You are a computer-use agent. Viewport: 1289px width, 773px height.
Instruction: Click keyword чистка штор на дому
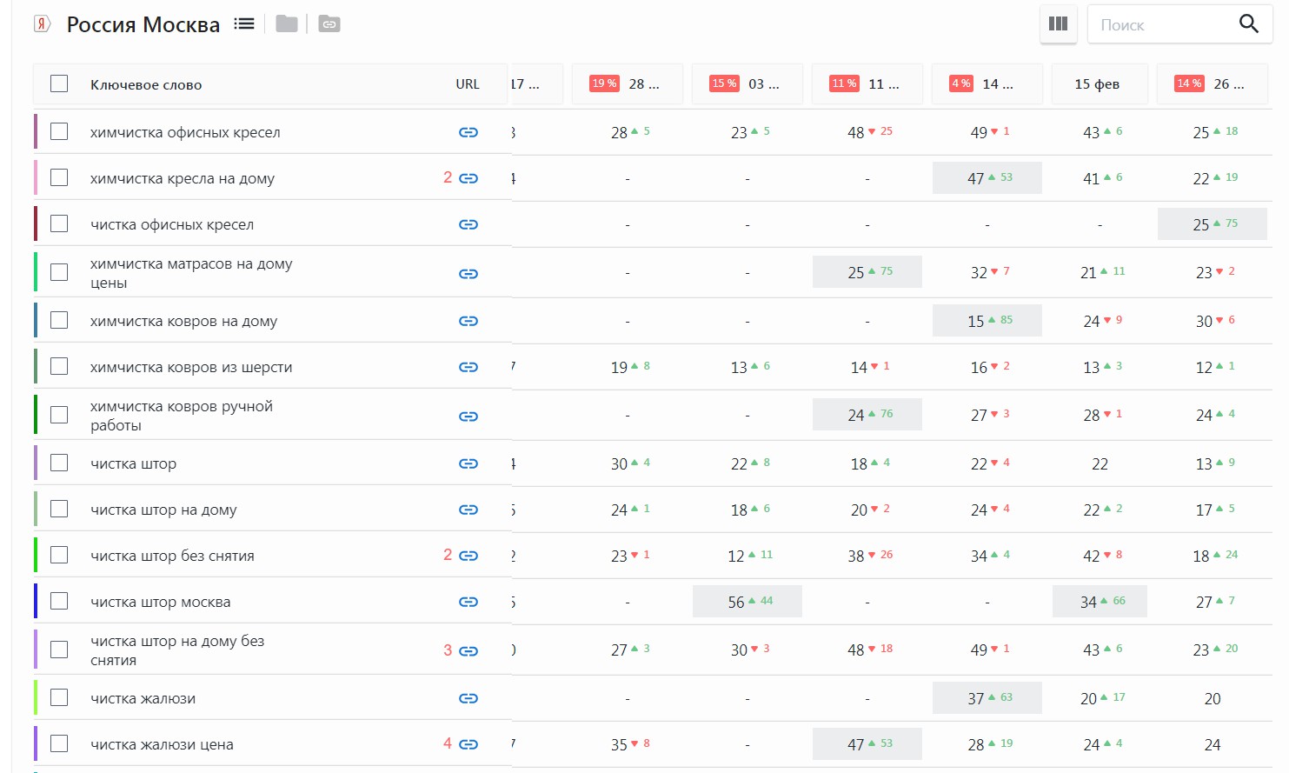coord(163,510)
